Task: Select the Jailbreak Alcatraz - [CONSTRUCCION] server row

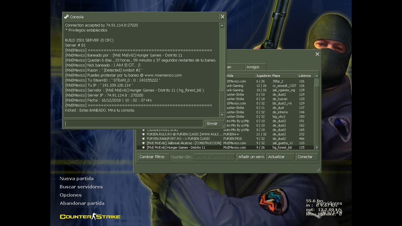Action: click(225, 143)
